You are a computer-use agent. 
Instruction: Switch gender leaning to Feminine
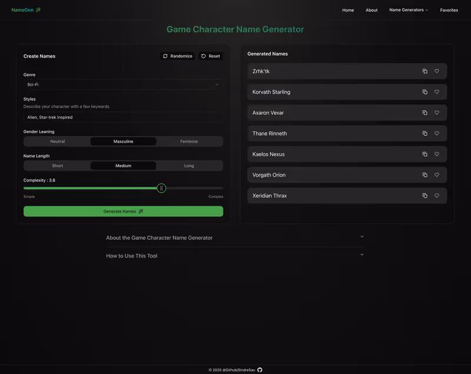189,141
